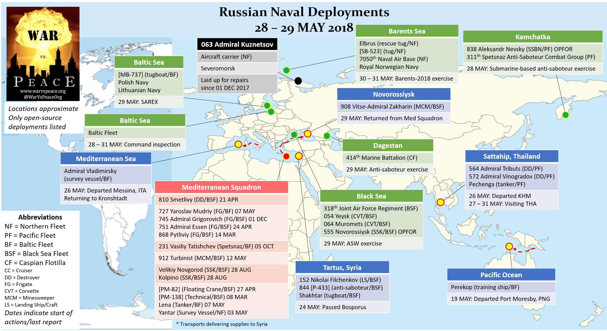Click 'Elbrus (rescue tug/NF)' line

point(389,43)
